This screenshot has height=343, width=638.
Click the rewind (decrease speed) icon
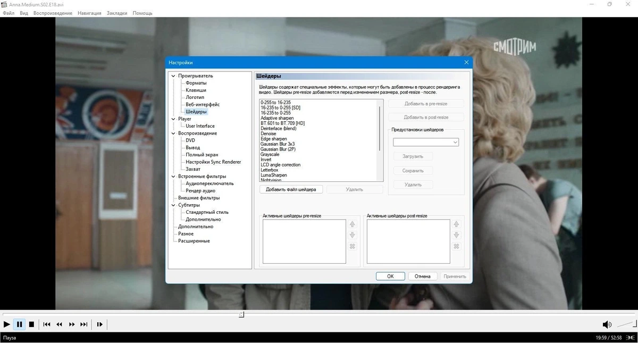[60, 324]
